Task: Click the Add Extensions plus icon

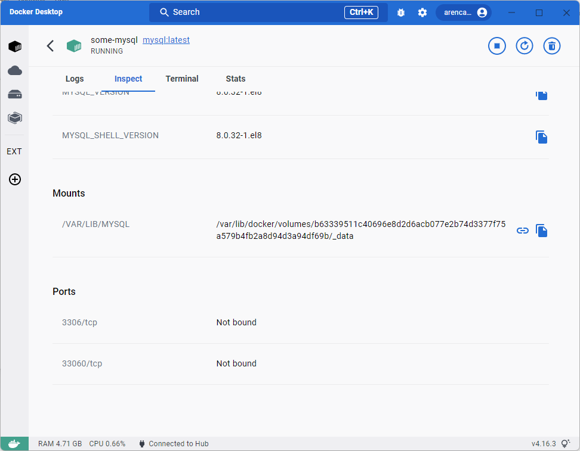Action: click(x=15, y=179)
